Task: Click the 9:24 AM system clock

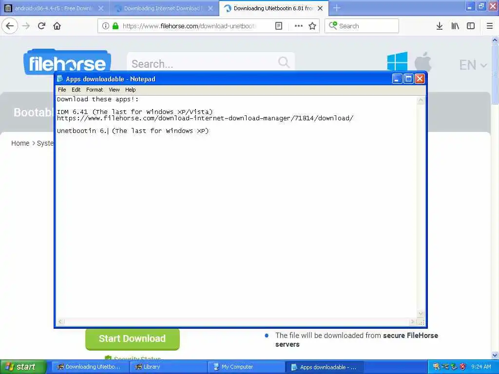Action: (x=481, y=367)
